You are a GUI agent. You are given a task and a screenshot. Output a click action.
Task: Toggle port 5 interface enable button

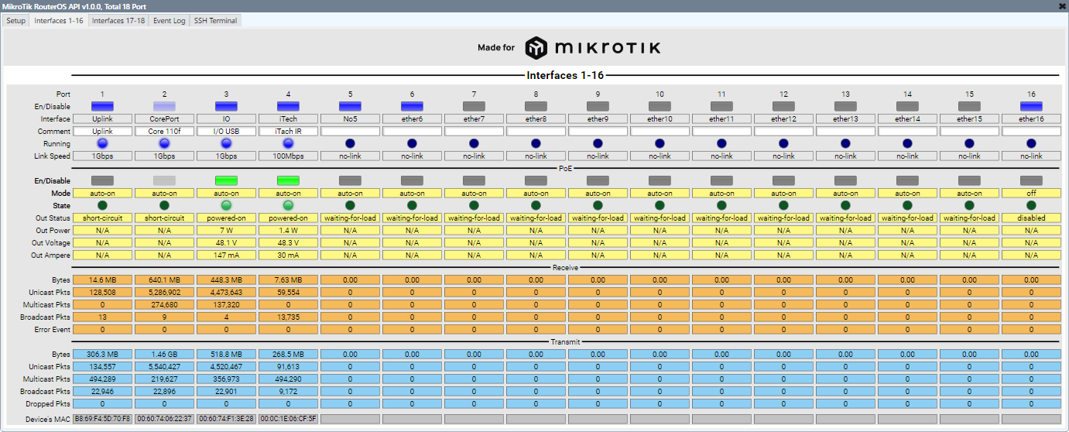click(350, 106)
